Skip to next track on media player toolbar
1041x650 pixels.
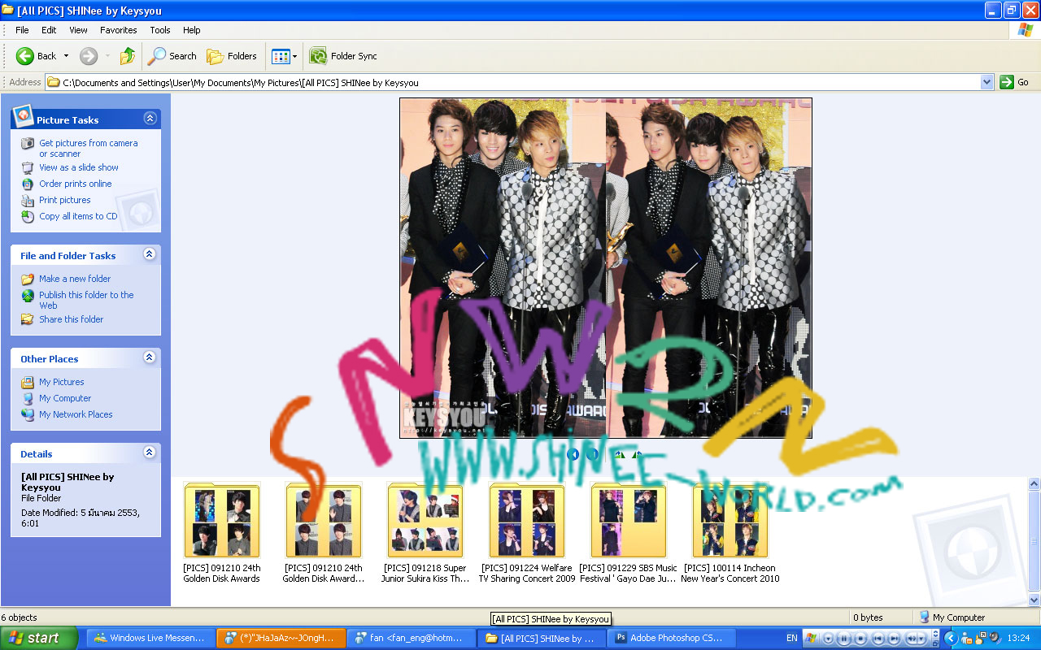[893, 639]
